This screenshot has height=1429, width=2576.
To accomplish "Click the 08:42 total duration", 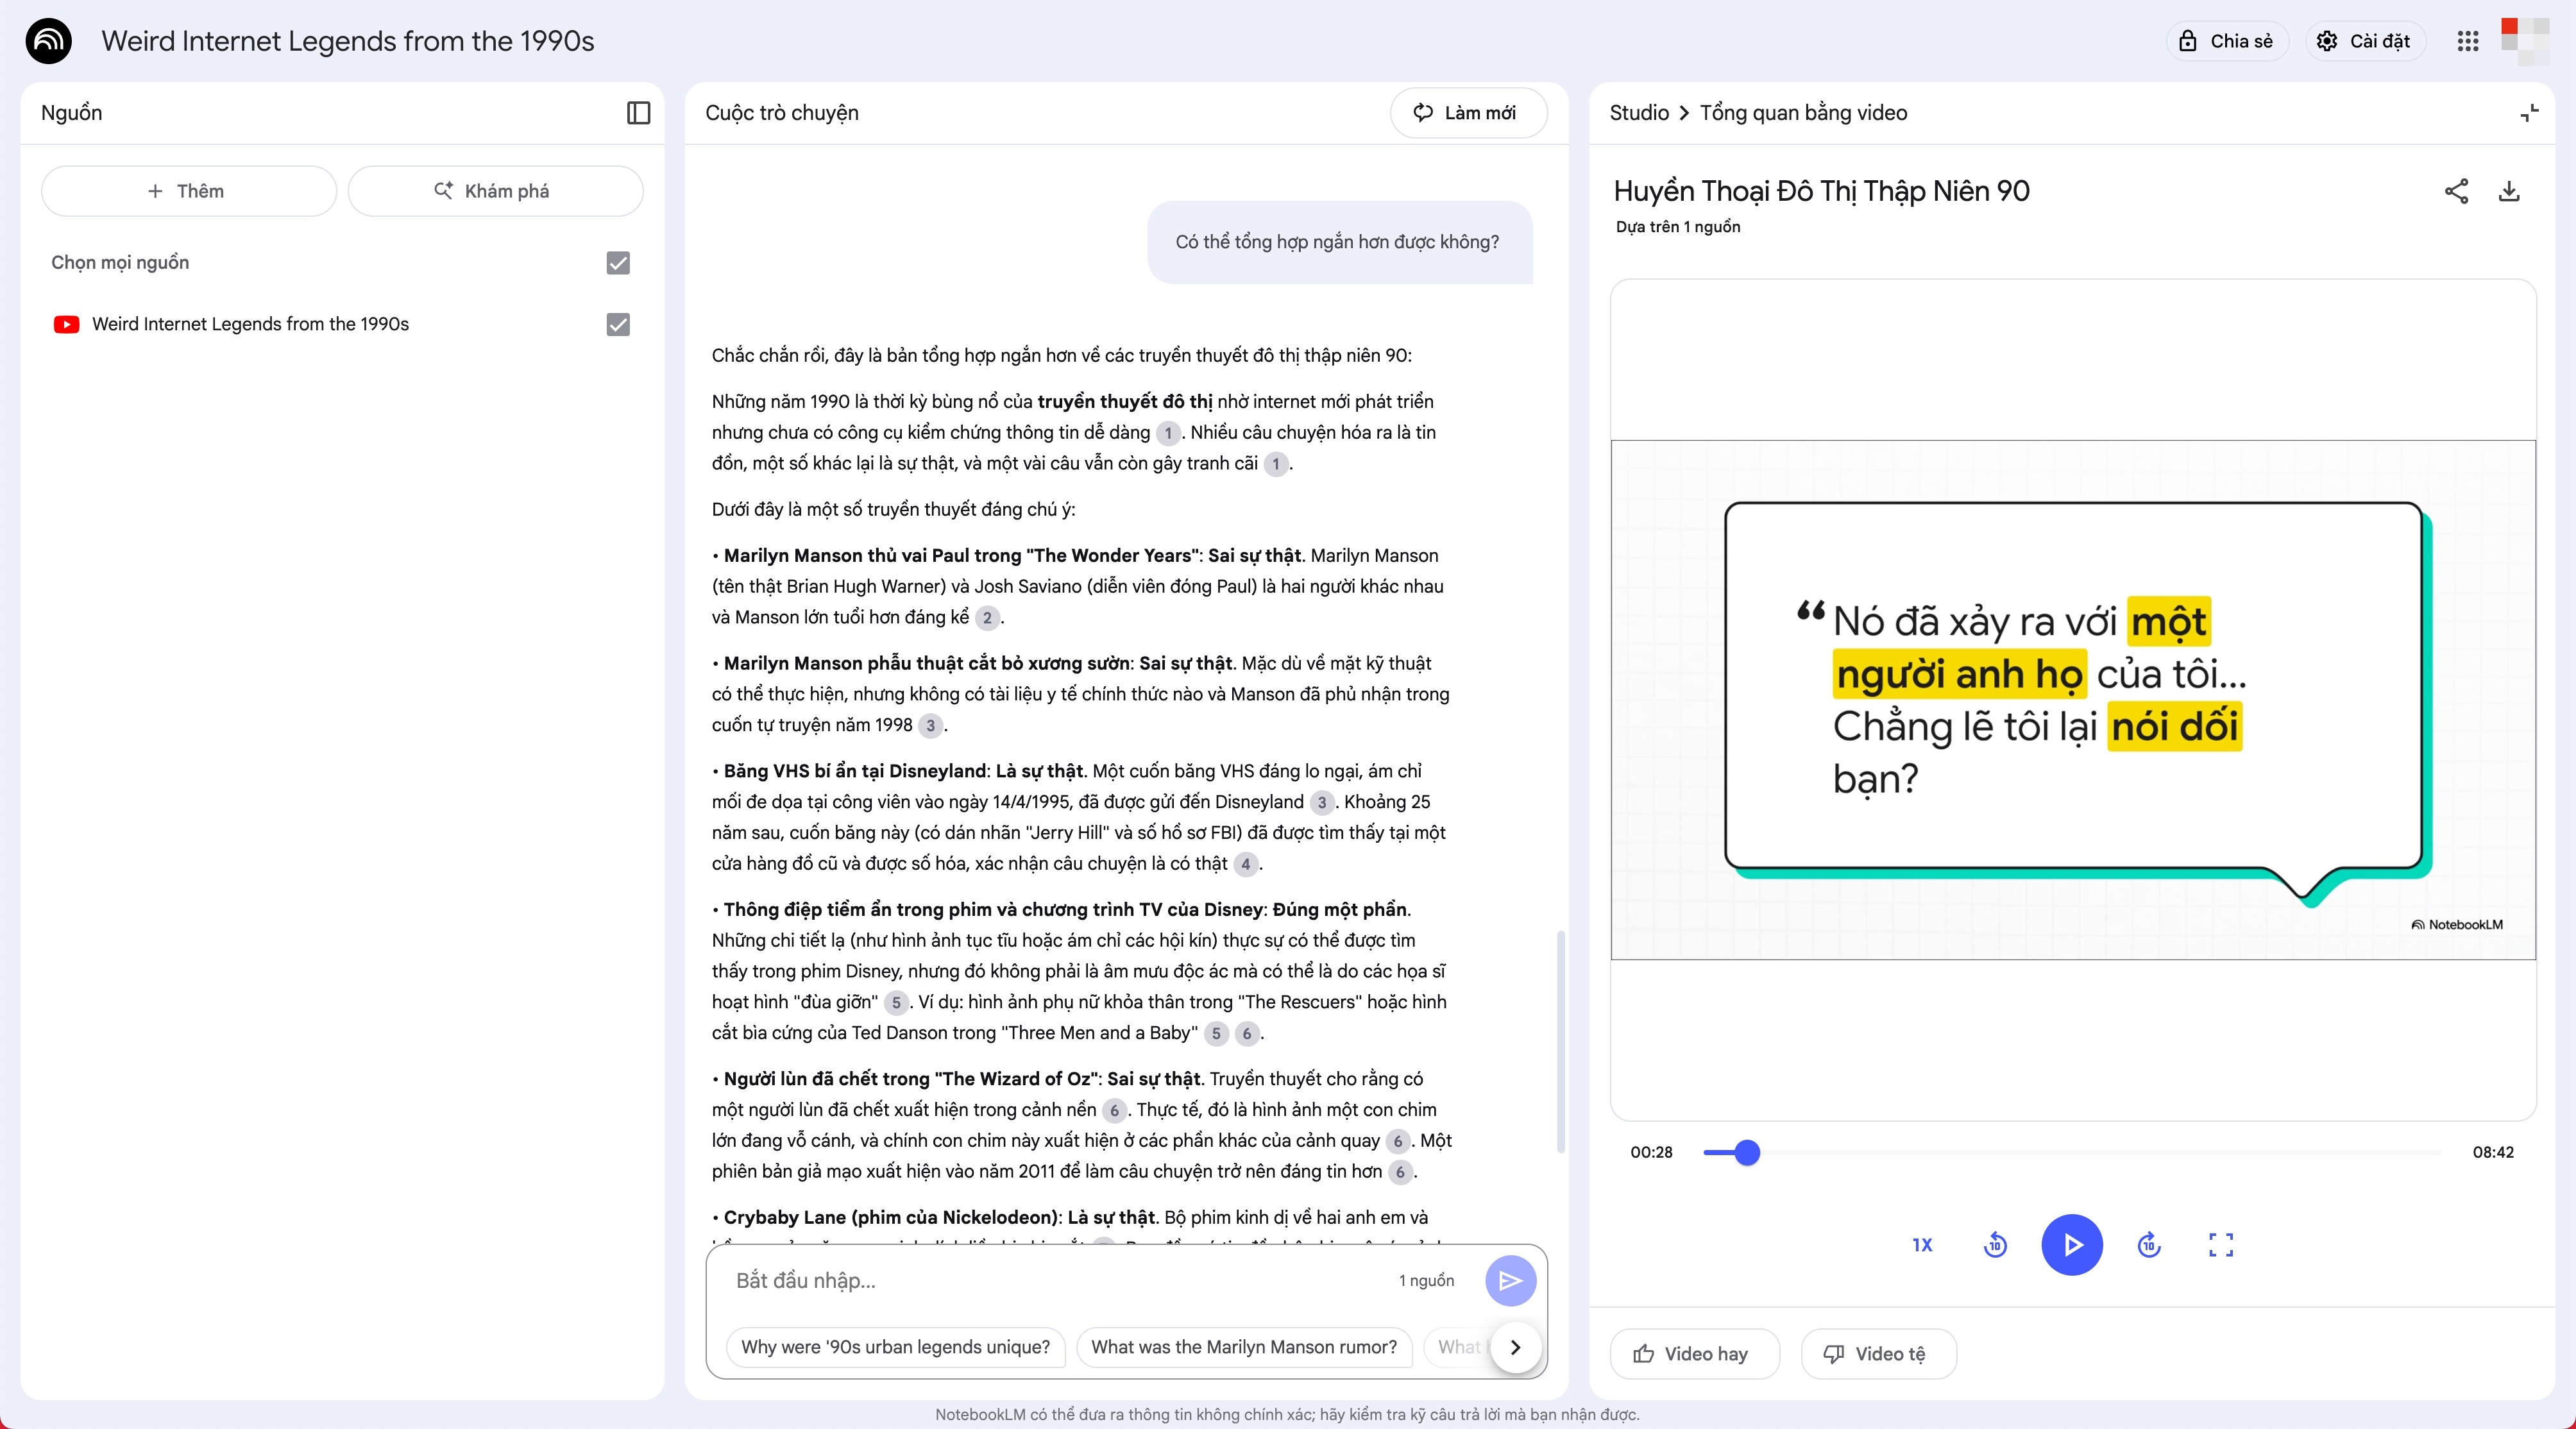I will point(2493,1152).
